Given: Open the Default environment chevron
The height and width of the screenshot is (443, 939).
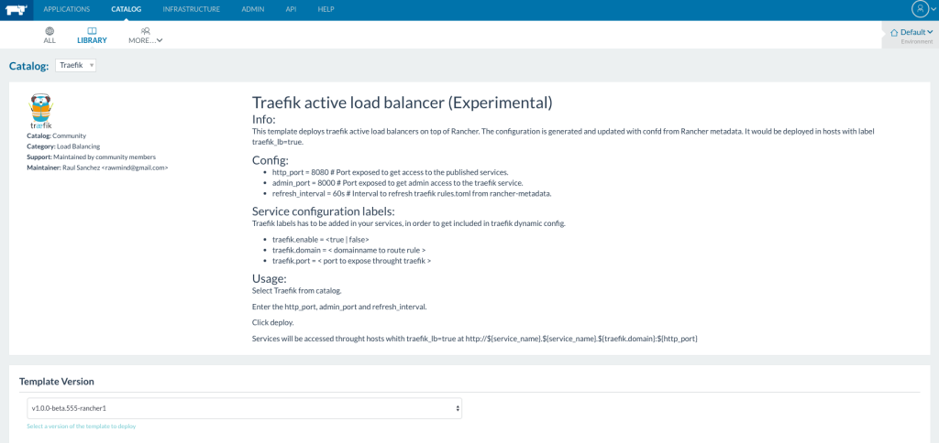Looking at the screenshot, I should [x=930, y=32].
